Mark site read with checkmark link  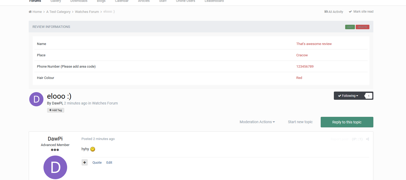point(361,12)
